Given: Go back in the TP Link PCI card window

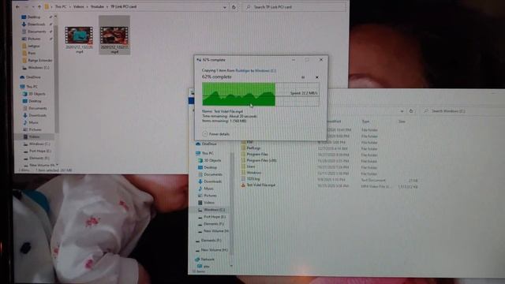Looking at the screenshot, I should pos(17,6).
